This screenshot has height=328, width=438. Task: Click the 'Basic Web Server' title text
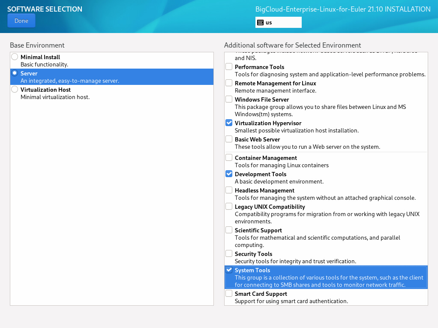257,139
